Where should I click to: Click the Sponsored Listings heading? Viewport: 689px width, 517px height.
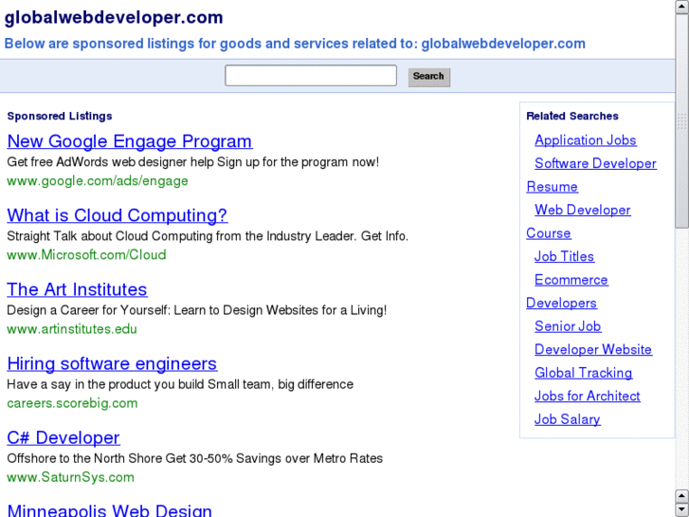click(60, 116)
